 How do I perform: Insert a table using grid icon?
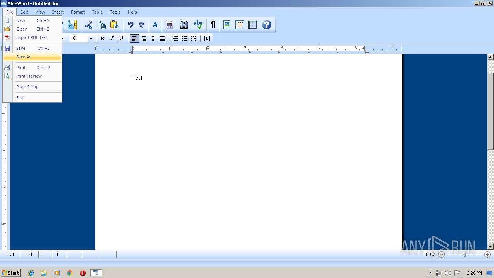point(252,25)
